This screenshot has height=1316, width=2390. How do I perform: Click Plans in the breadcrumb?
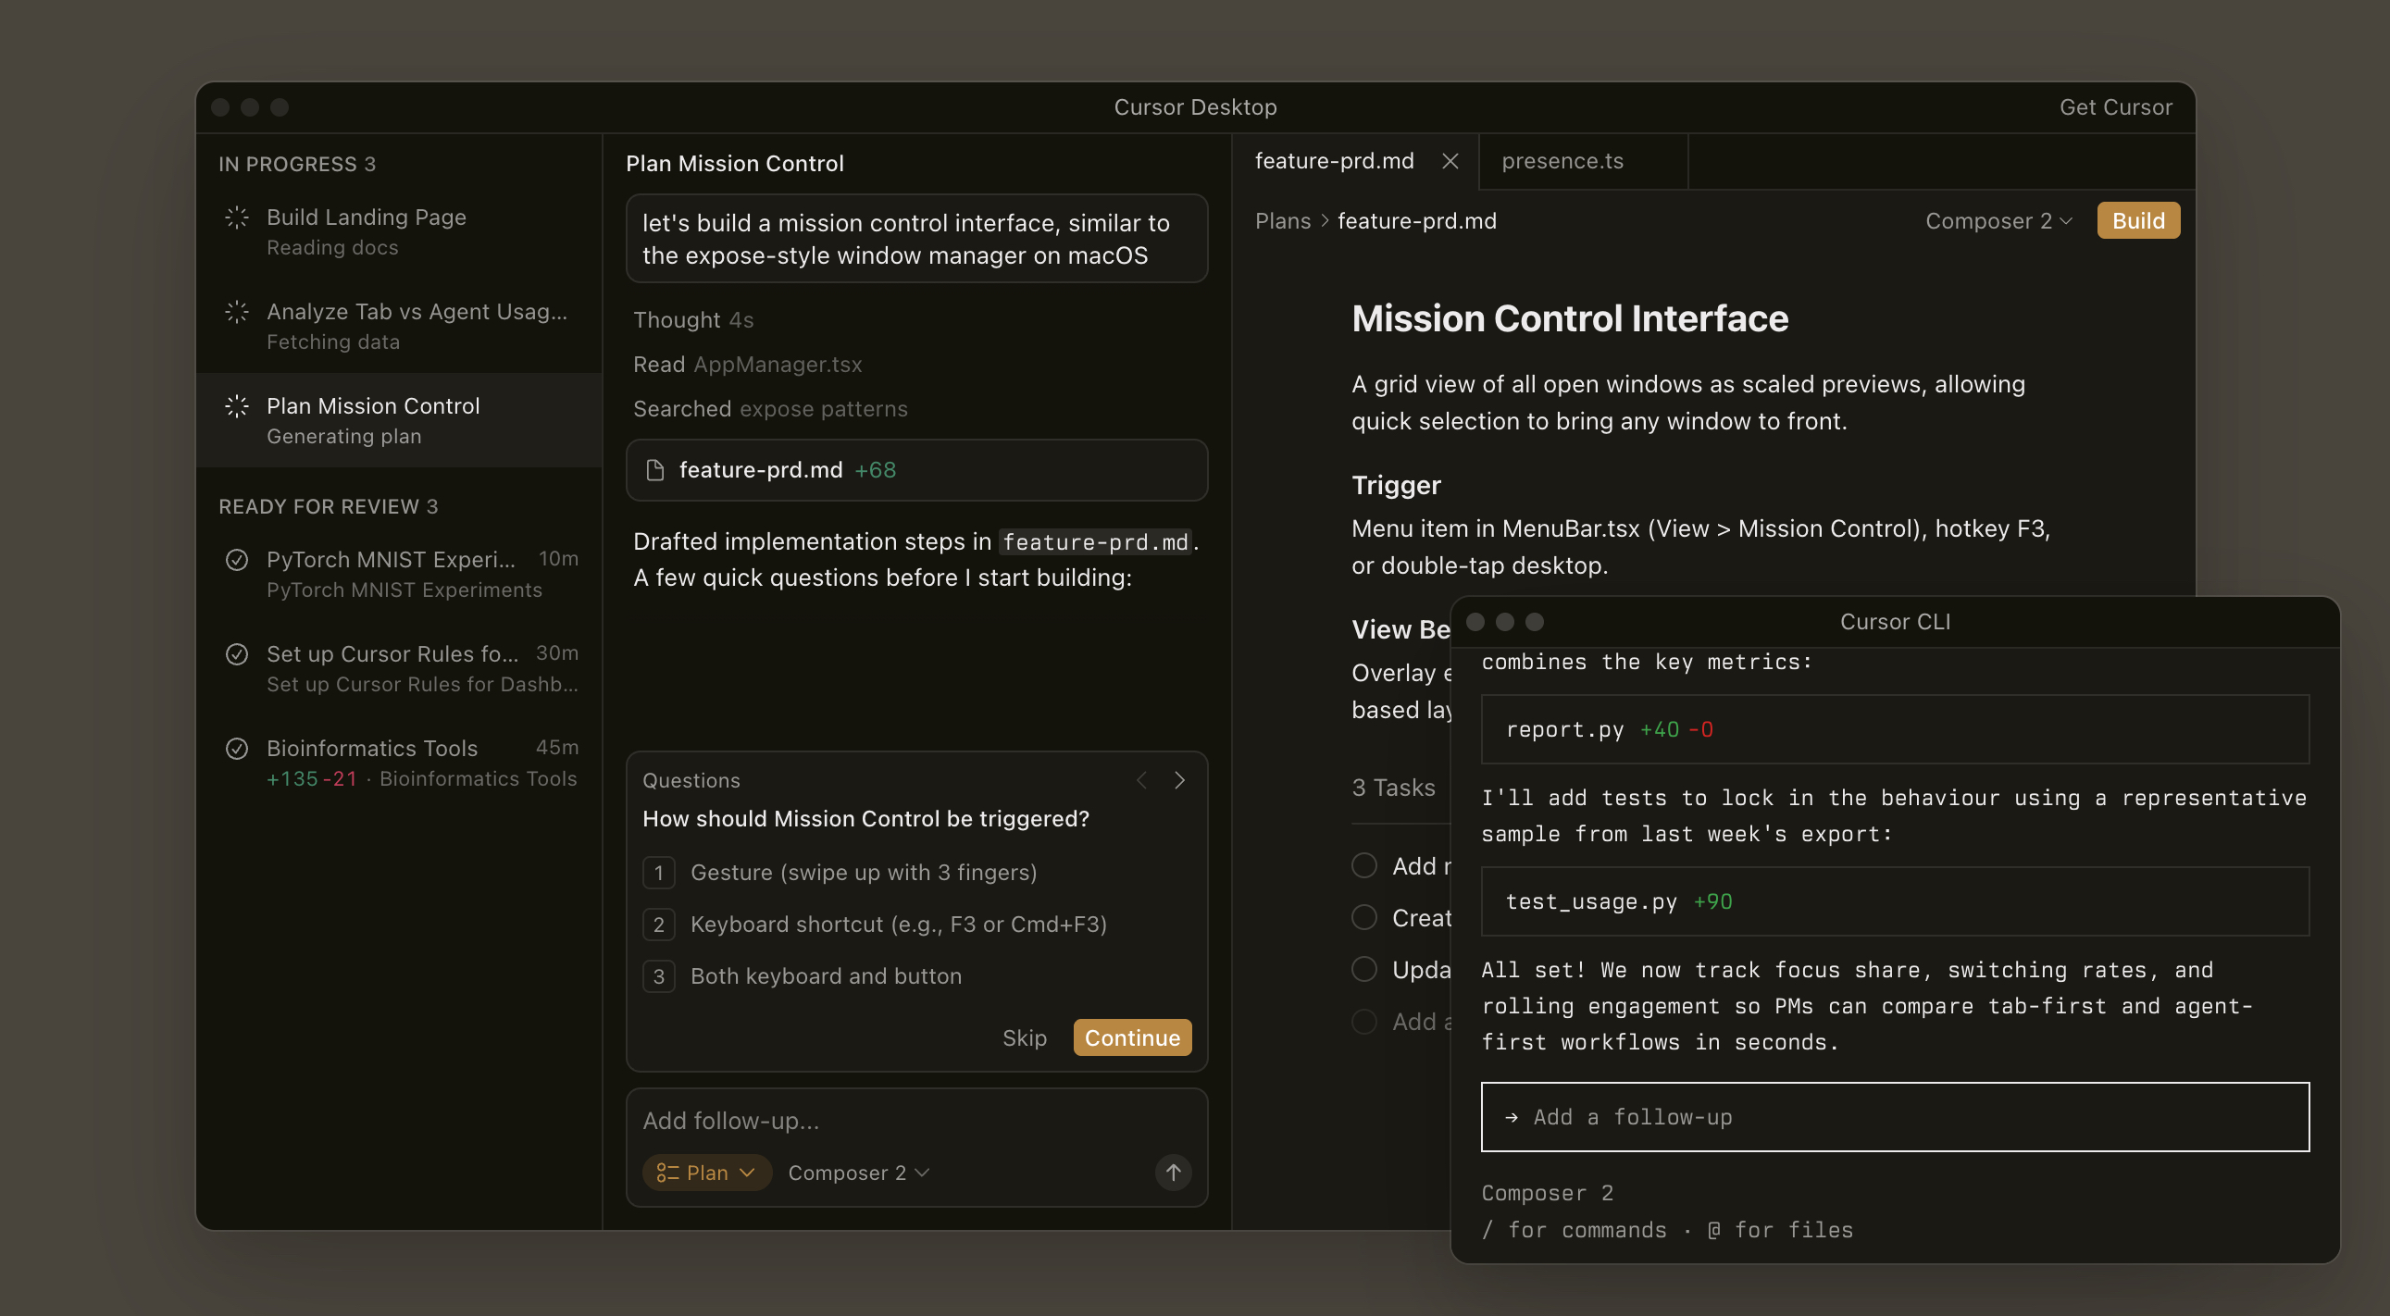(1282, 221)
